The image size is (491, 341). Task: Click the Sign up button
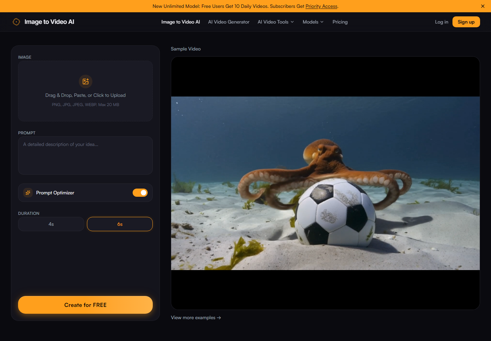point(466,22)
